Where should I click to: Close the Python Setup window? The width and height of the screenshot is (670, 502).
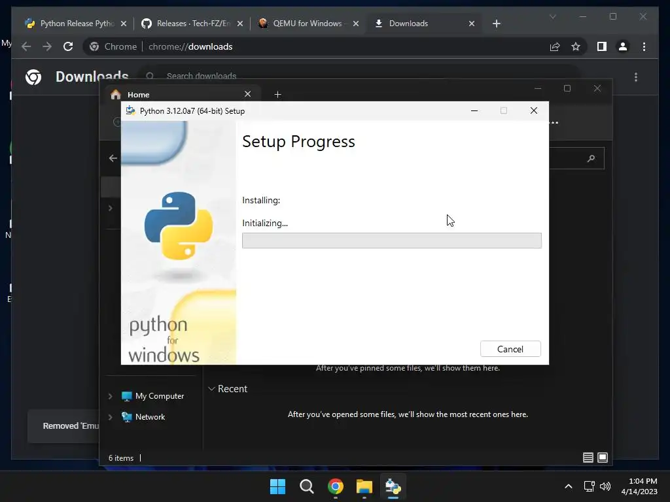tap(534, 111)
